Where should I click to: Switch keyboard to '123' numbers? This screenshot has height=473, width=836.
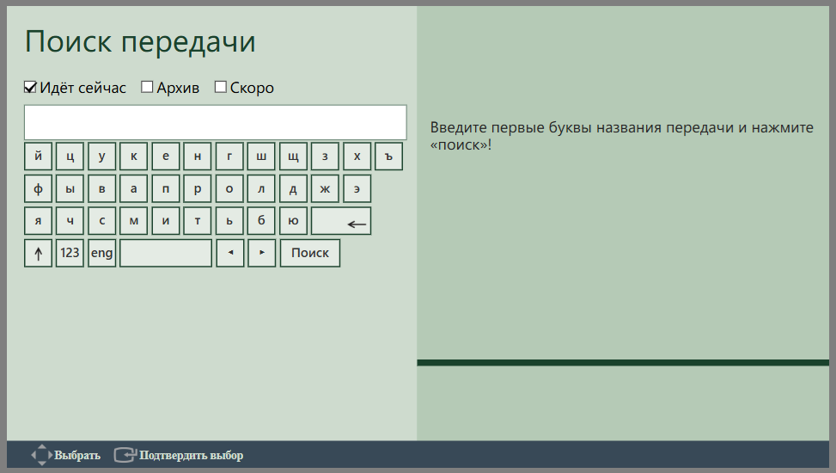tap(70, 253)
